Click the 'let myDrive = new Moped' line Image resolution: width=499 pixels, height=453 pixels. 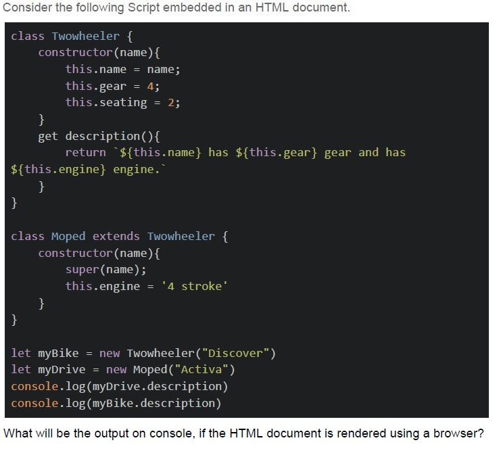click(123, 370)
